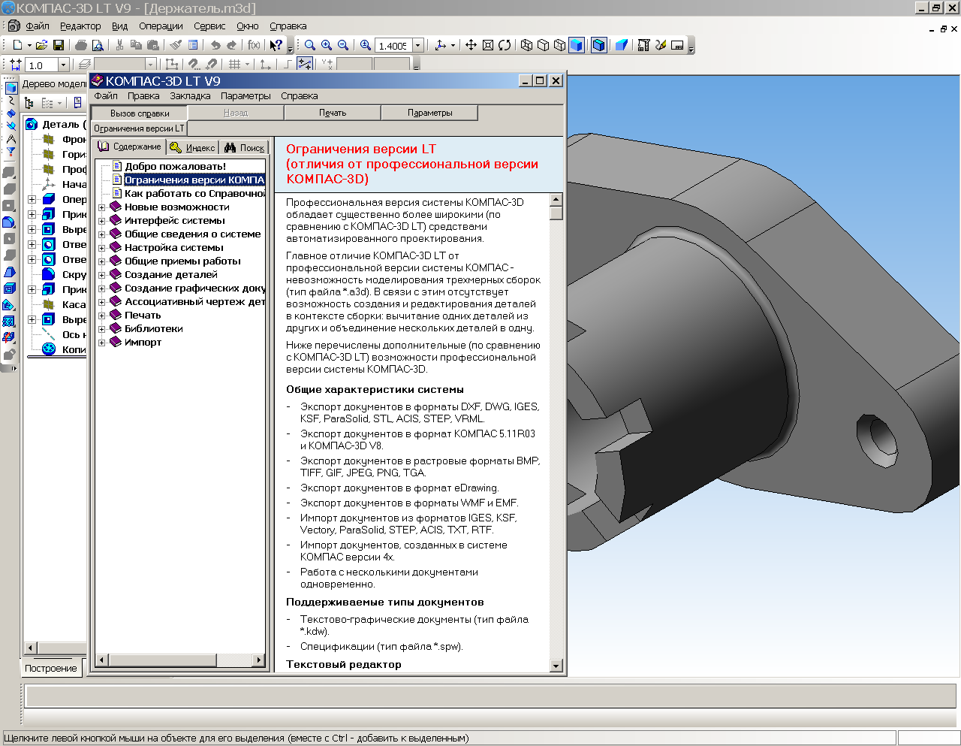Open the Справка menu in main window
This screenshot has height=746, width=961.
click(x=288, y=26)
